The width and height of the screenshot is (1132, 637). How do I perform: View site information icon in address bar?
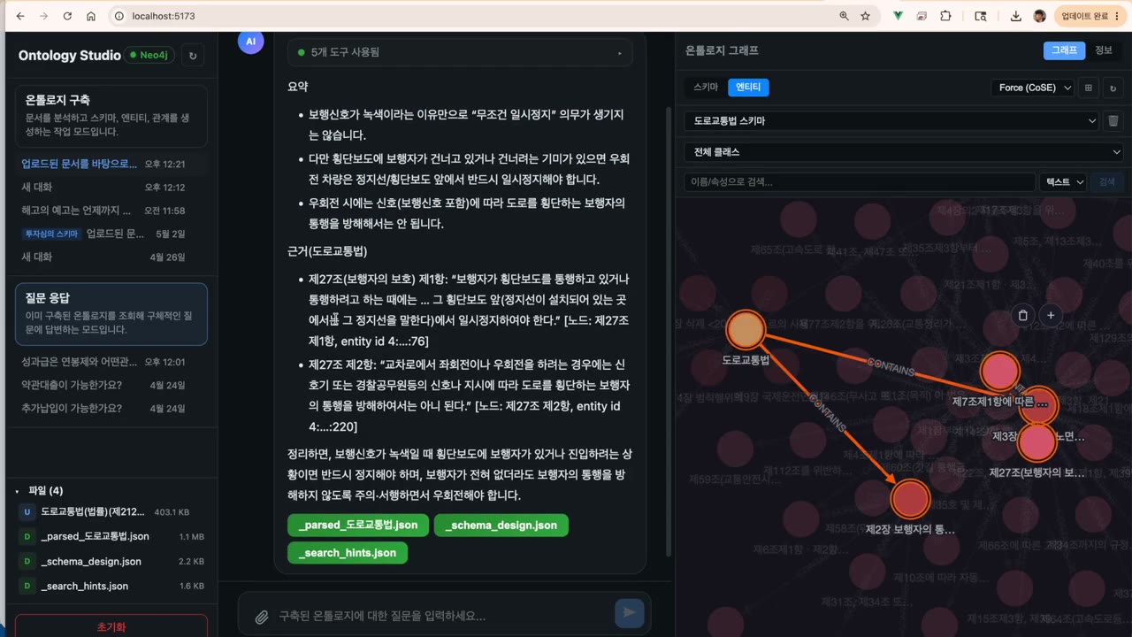coord(119,16)
